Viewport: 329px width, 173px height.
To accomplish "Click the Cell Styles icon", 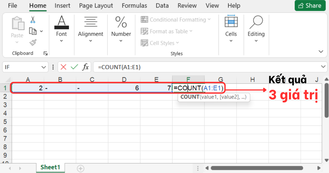I will coord(144,43).
